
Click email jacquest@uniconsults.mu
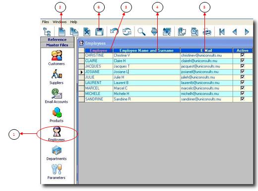(206, 66)
